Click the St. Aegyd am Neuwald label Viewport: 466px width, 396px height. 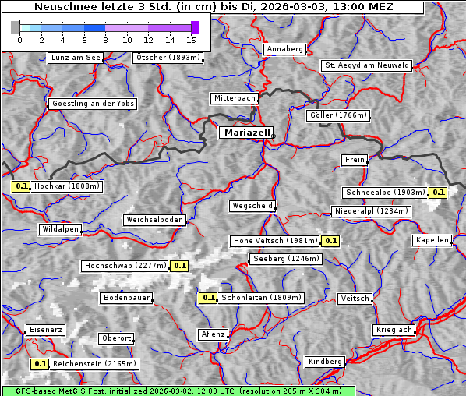coord(367,65)
